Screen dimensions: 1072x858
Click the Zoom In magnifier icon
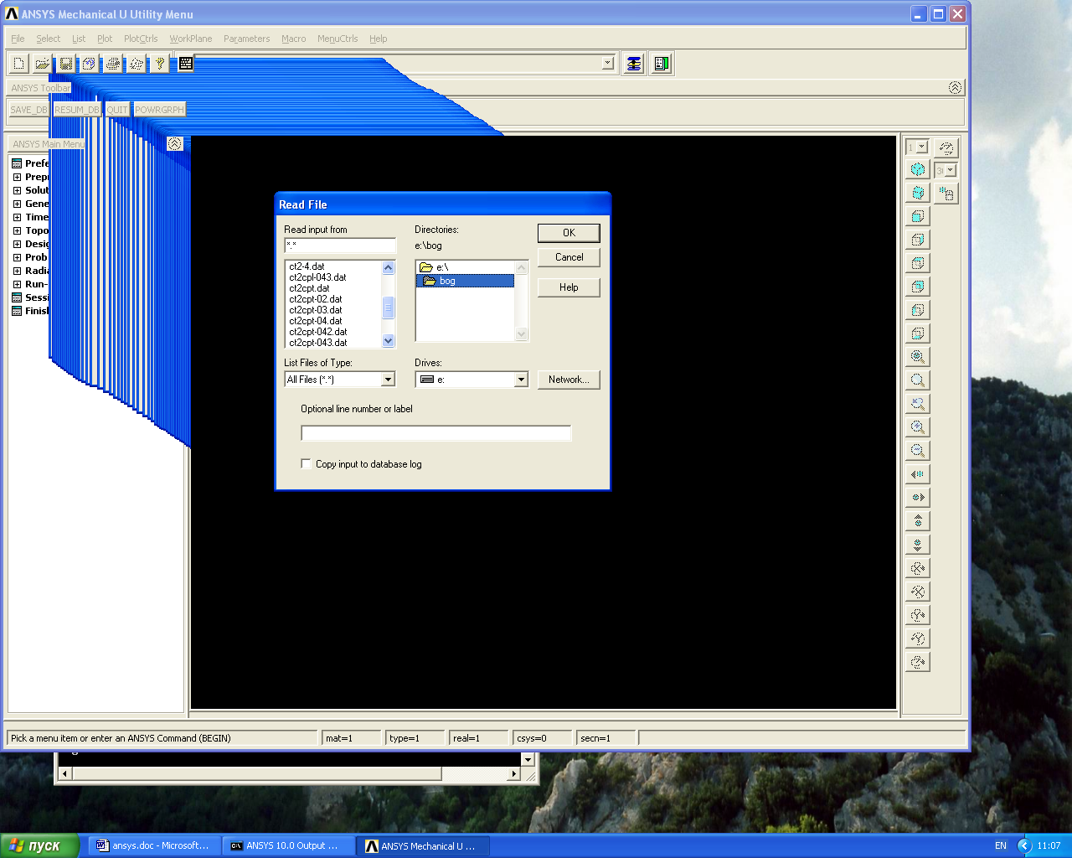coord(918,427)
